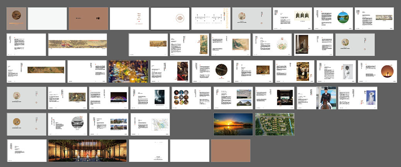Screen dimensions: 401x167
Task: Click the page with dark interior room photo
Action: (x=275, y=98)
